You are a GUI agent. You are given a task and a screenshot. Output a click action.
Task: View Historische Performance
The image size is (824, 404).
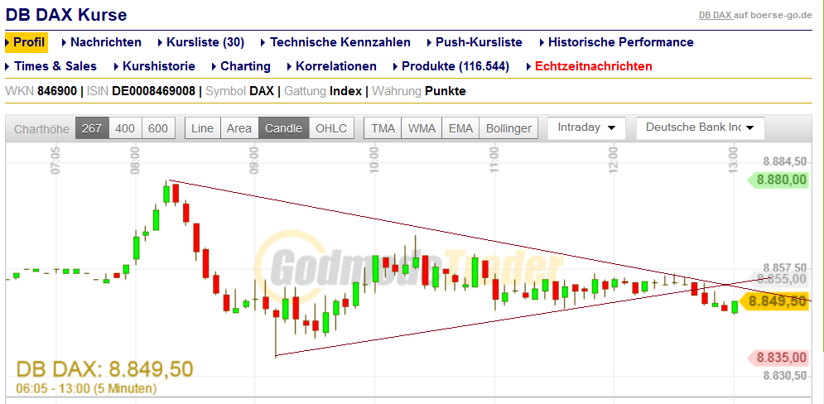click(x=620, y=42)
